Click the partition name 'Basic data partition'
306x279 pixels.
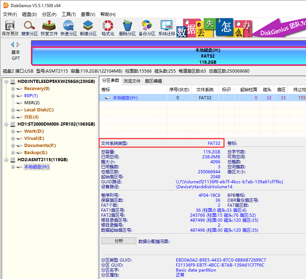[x=196, y=270]
